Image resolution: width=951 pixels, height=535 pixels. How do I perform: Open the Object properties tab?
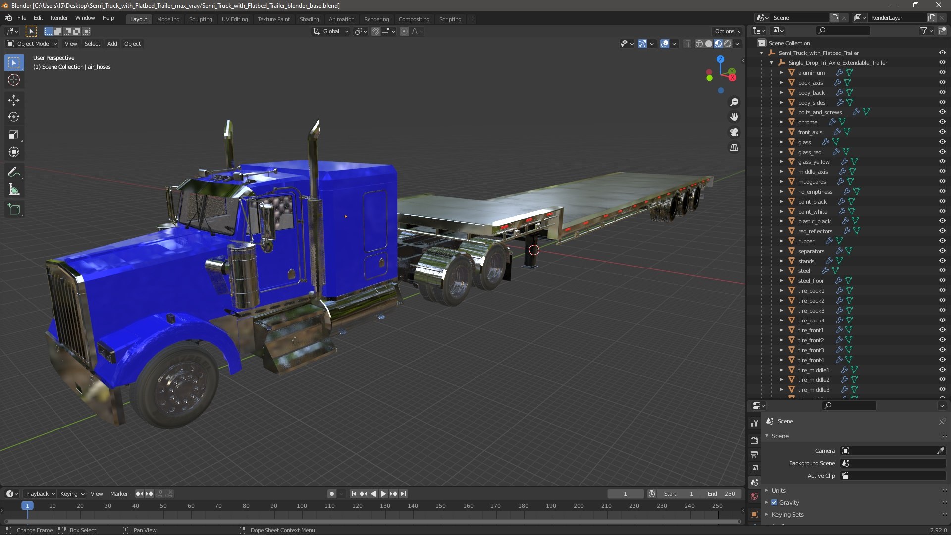coord(754,514)
